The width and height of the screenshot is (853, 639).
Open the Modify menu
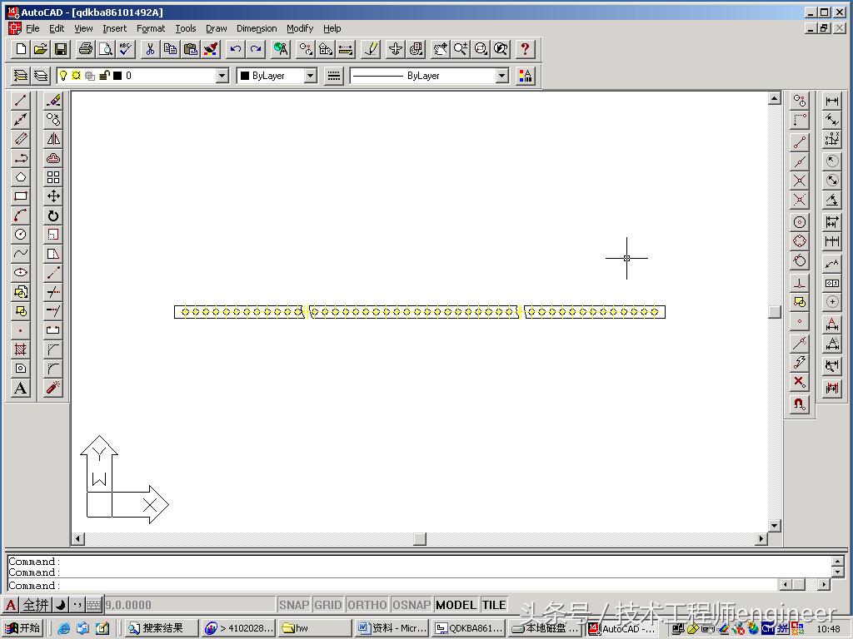pos(300,28)
